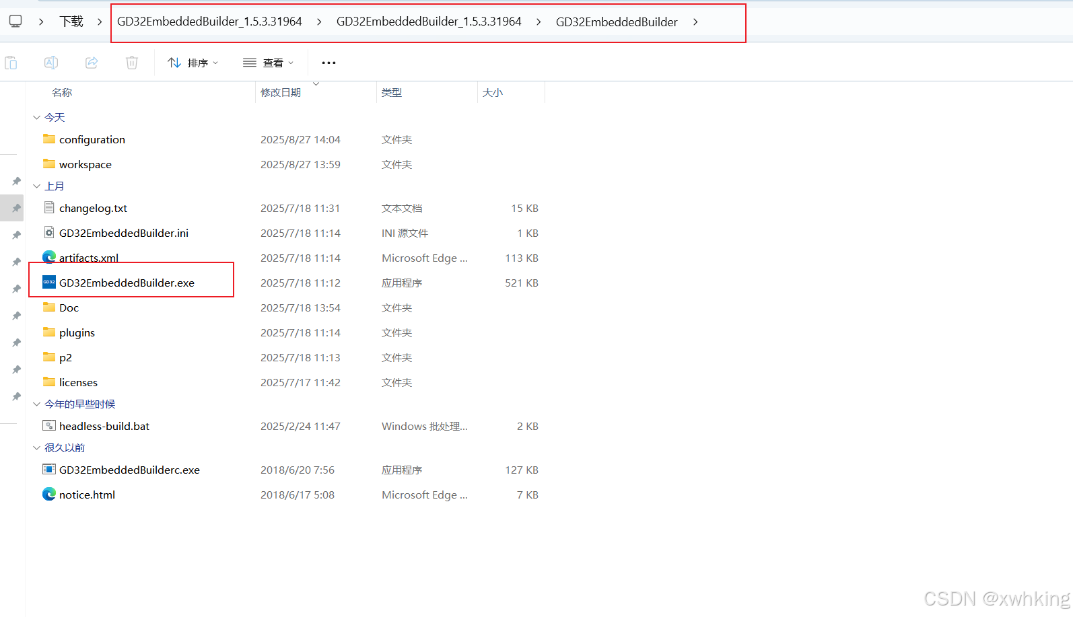Viewport: 1073px width, 617px height.
Task: Navigate to GD32EmbeddedBuilder breadcrumb segment
Action: (x=617, y=22)
